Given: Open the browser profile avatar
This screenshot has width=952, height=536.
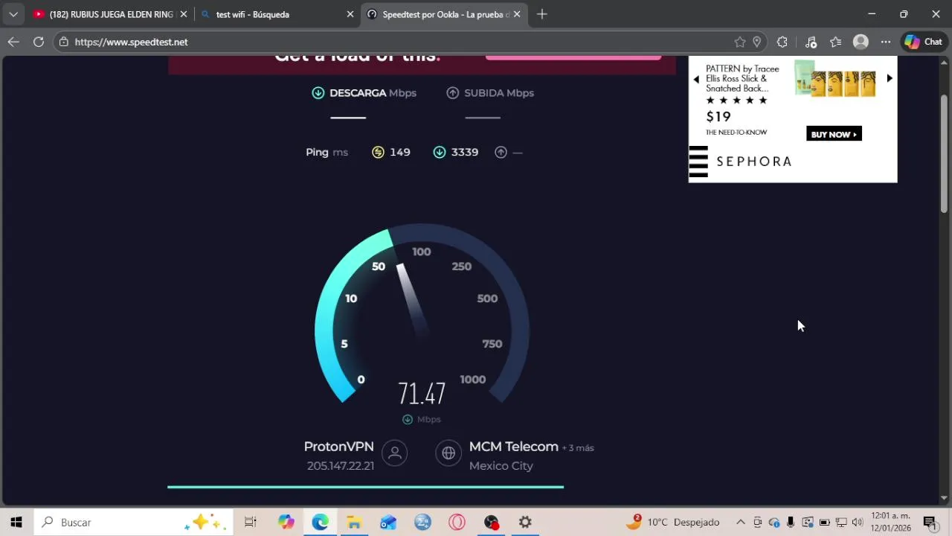Looking at the screenshot, I should 861,42.
